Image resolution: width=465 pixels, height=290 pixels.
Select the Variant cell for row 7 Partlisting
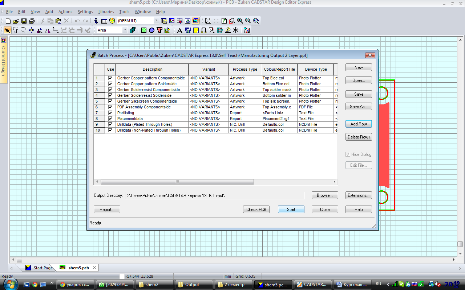click(209, 113)
